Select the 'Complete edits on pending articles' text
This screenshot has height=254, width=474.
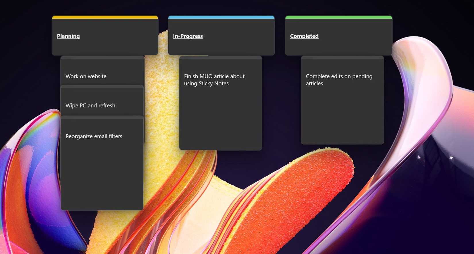click(x=339, y=80)
